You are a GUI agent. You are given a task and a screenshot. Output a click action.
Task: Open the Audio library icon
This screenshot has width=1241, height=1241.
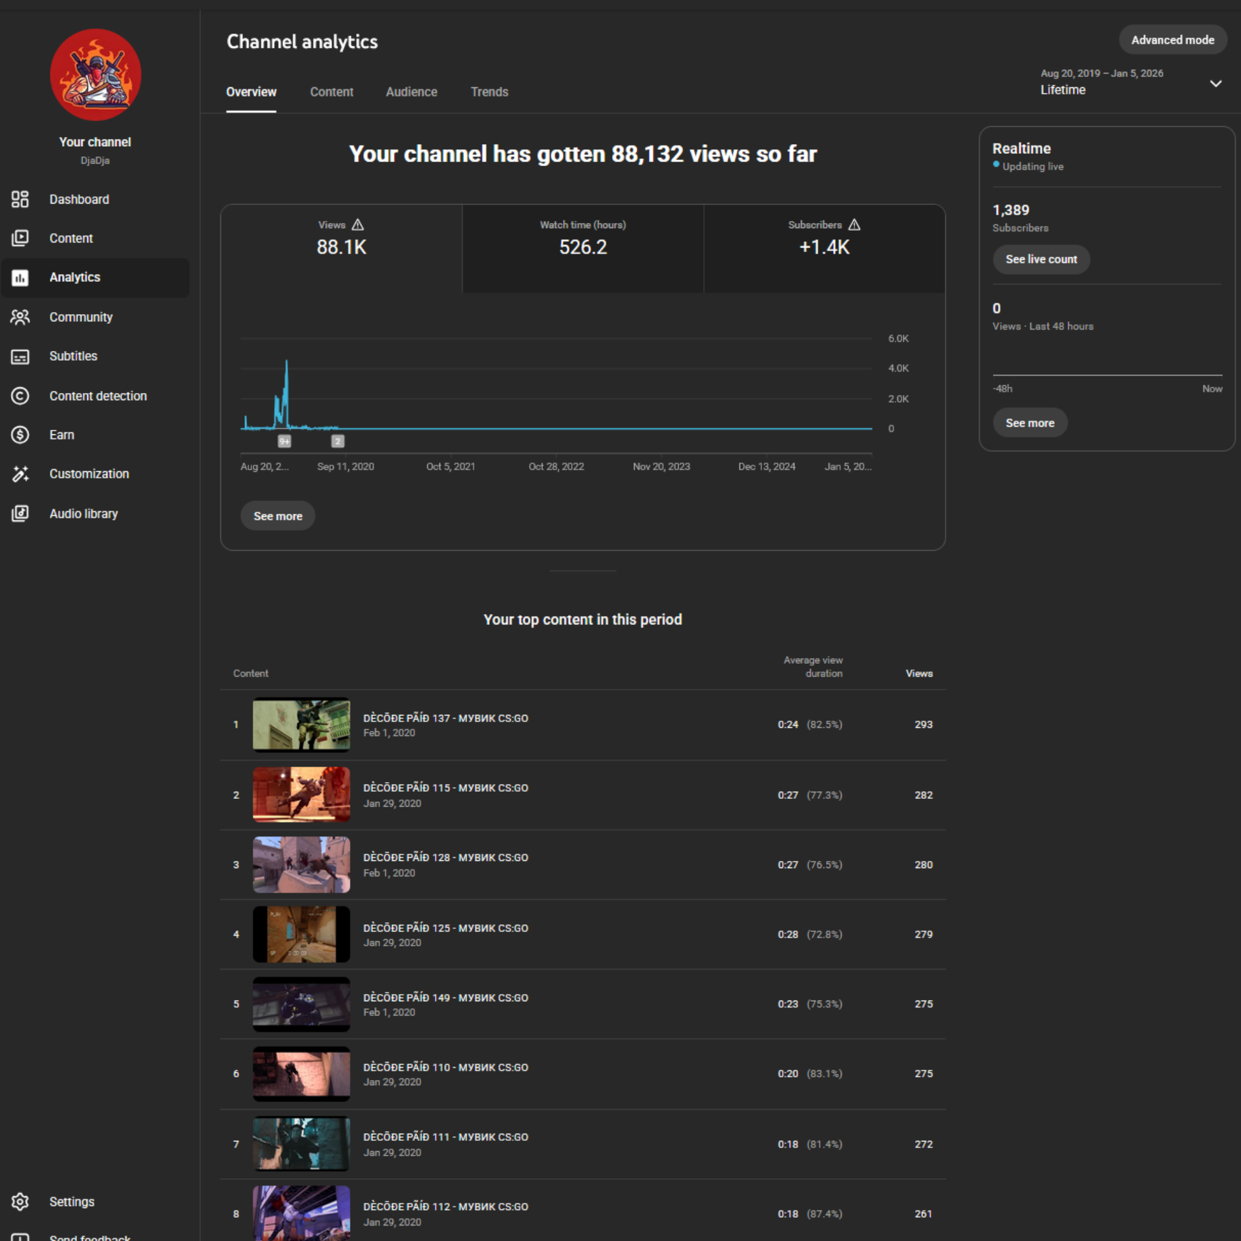click(x=20, y=514)
